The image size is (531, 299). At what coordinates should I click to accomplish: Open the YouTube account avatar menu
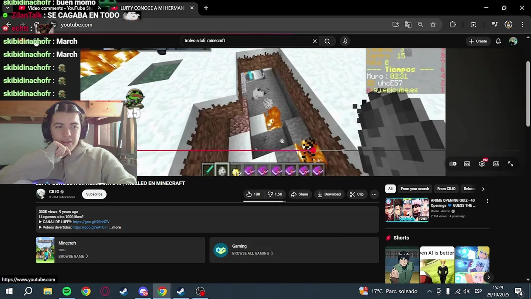tap(513, 41)
